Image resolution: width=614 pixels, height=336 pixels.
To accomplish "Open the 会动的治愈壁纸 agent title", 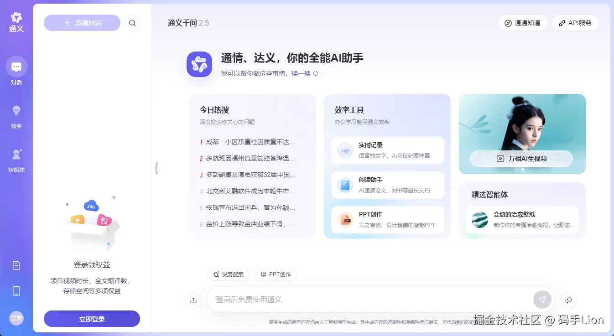I will click(514, 214).
